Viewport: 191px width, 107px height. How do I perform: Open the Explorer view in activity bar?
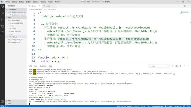[2, 7]
